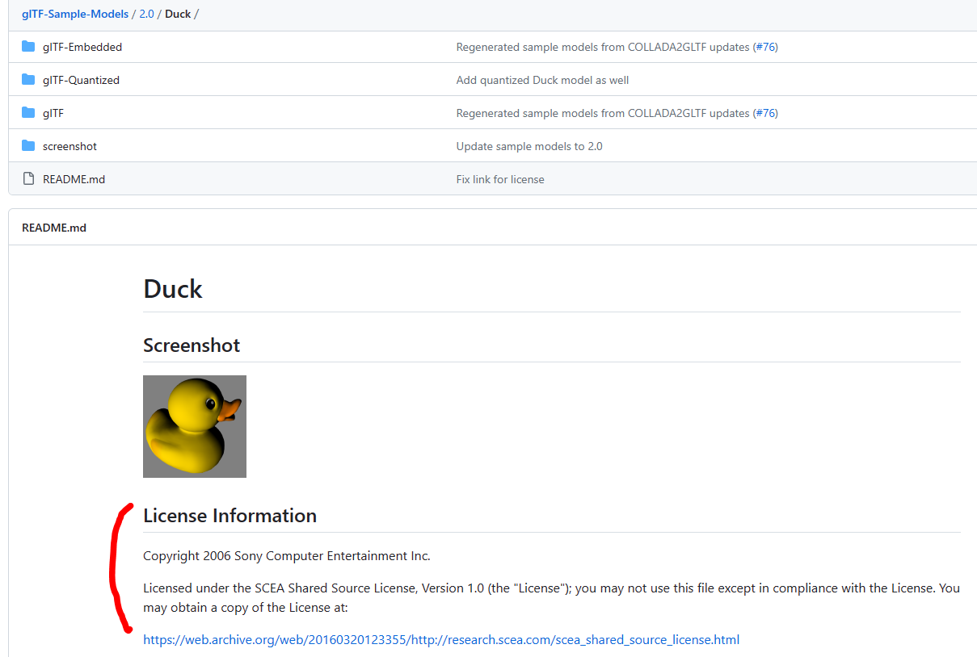Open 'Fix link for license' commit
The height and width of the screenshot is (657, 977).
[x=500, y=179]
